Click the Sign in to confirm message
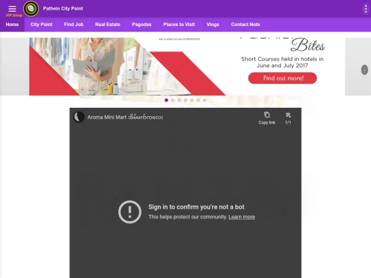This screenshot has width=371, height=278. (196, 207)
